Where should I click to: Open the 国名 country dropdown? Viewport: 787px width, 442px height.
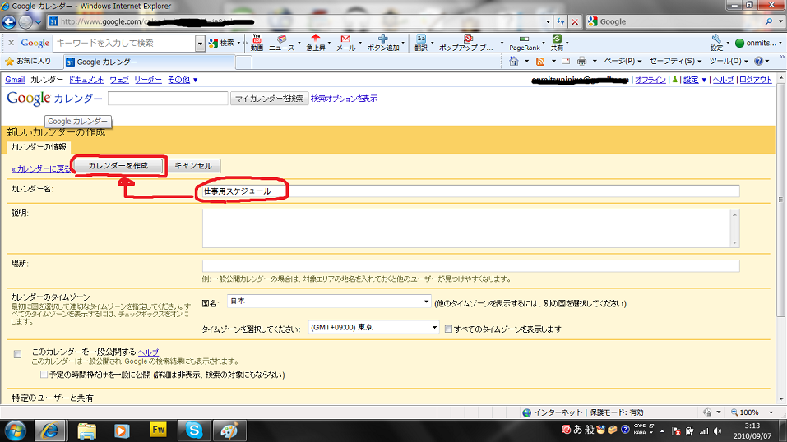click(x=329, y=301)
